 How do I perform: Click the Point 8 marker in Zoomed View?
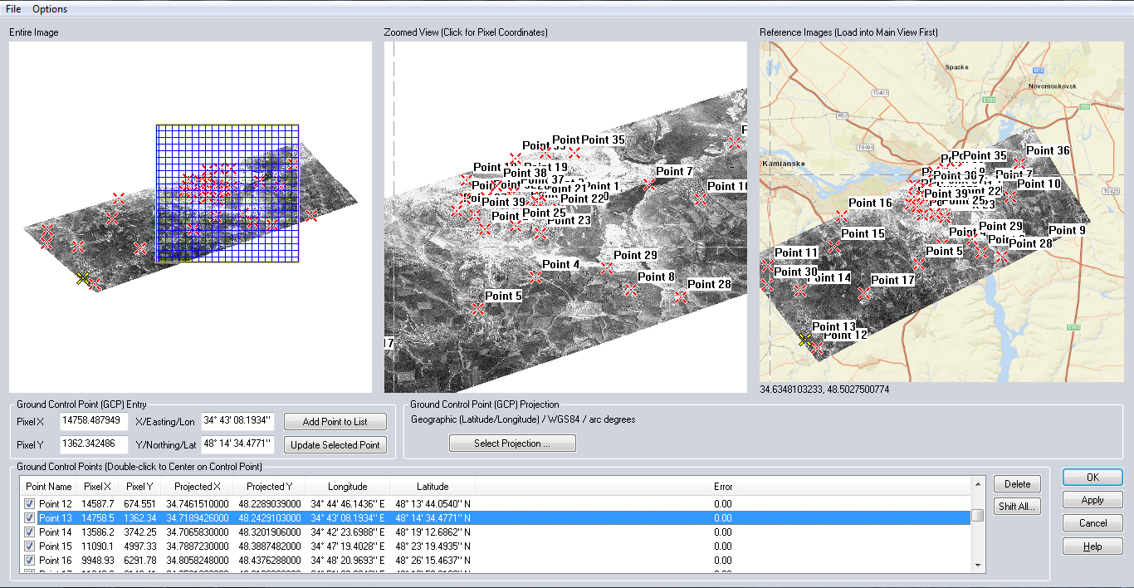coord(631,290)
